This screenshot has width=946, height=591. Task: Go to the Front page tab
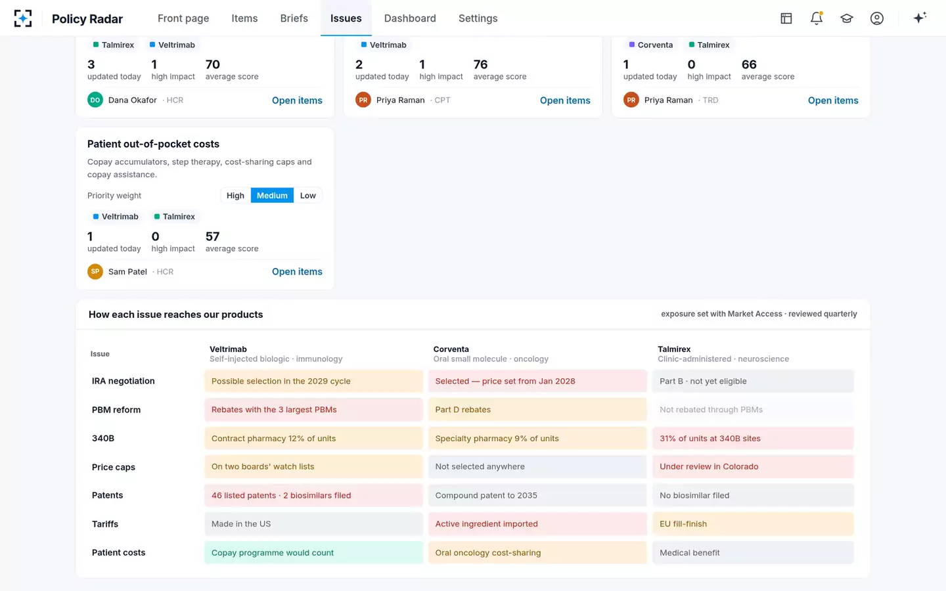click(183, 18)
